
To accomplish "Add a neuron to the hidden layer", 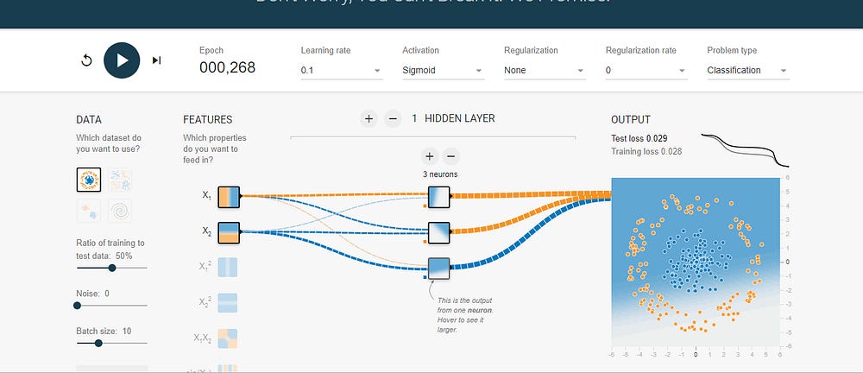I will 429,156.
